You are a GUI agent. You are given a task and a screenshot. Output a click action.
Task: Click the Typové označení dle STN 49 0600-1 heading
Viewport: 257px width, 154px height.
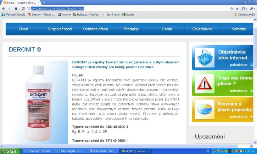(x=100, y=141)
